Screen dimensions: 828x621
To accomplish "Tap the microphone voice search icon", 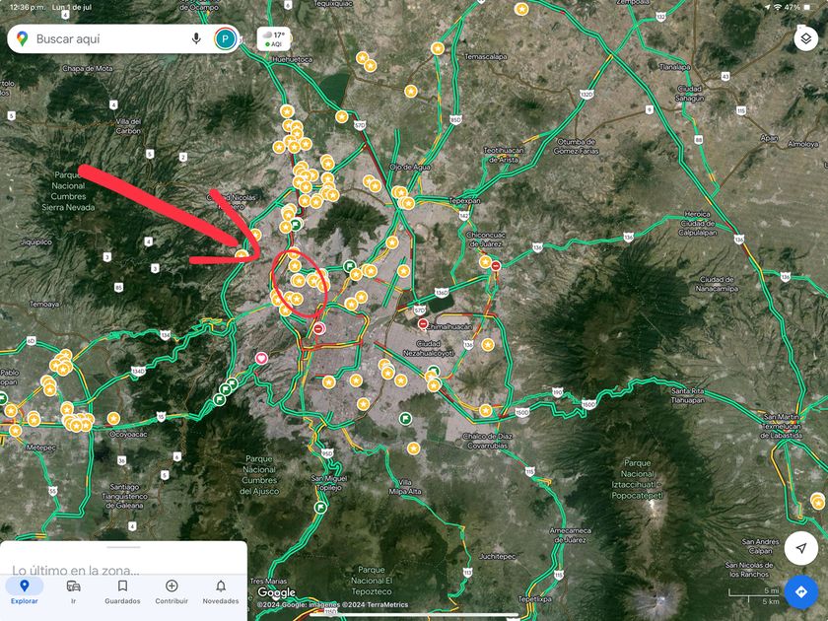I will click(196, 38).
